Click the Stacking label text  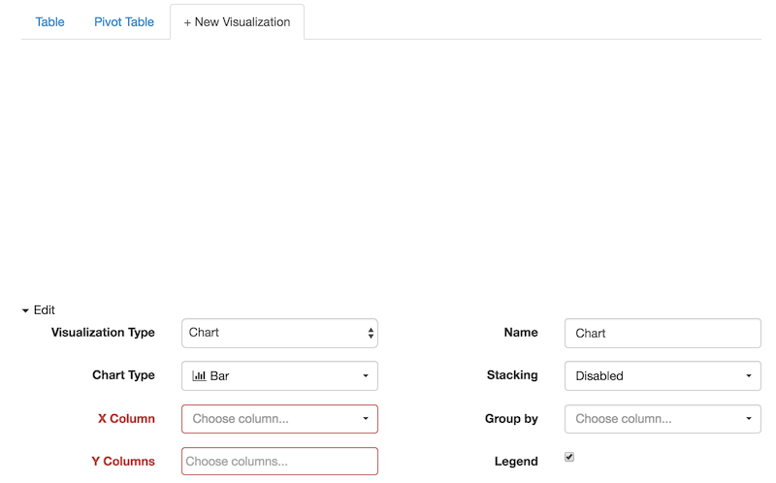512,375
